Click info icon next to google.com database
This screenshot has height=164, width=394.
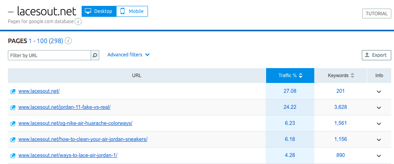pyautogui.click(x=78, y=22)
